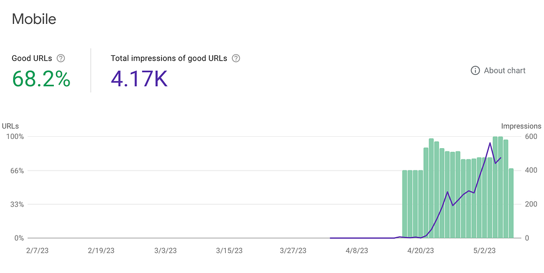Click the help icon beside Good URLs

(x=61, y=58)
